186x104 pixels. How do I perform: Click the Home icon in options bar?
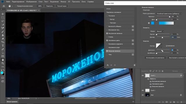tap(4, 6)
